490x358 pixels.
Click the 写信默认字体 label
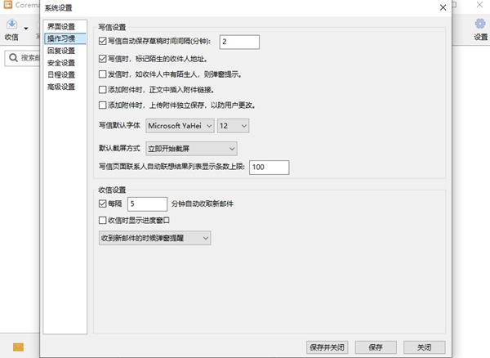[x=119, y=125]
